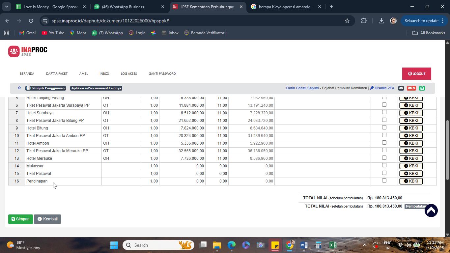Open BERANDA menu

pyautogui.click(x=27, y=73)
